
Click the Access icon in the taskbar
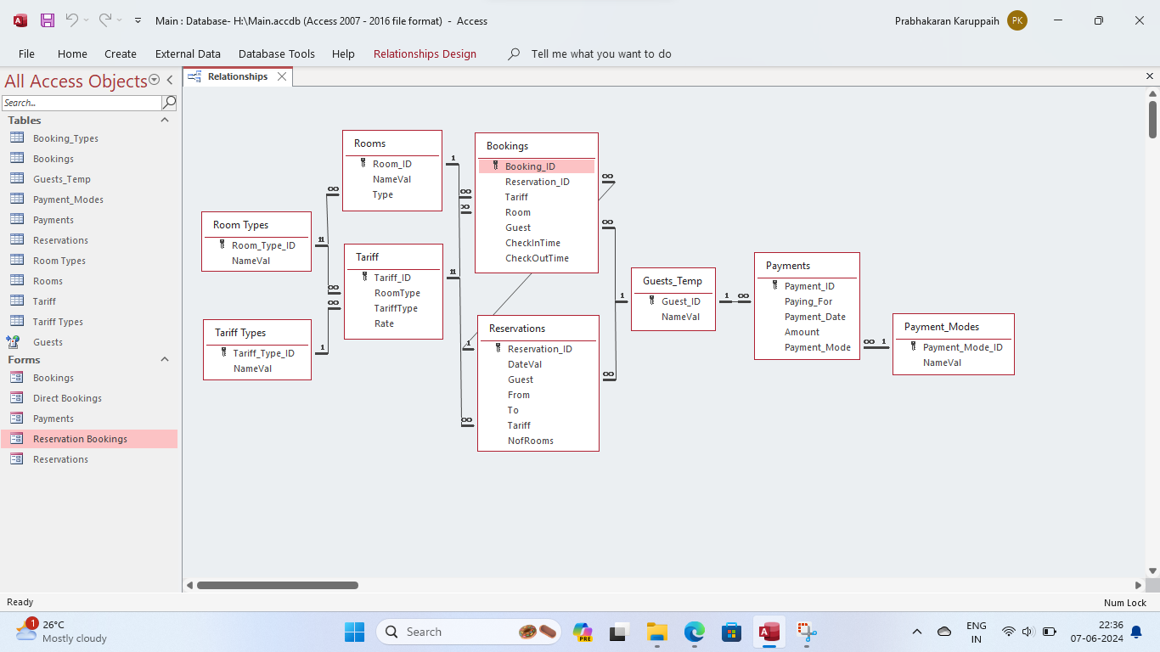click(769, 632)
